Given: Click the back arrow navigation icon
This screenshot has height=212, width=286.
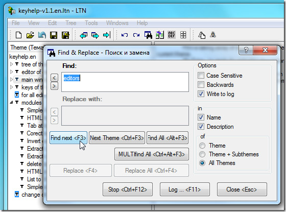Looking at the screenshot, I should (x=84, y=35).
